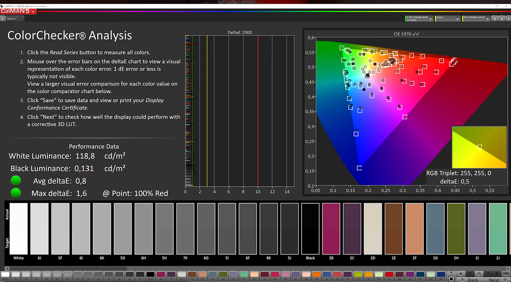This screenshot has width=511, height=282.
Task: Click the read continuous infinity icon
Action: pos(488,274)
